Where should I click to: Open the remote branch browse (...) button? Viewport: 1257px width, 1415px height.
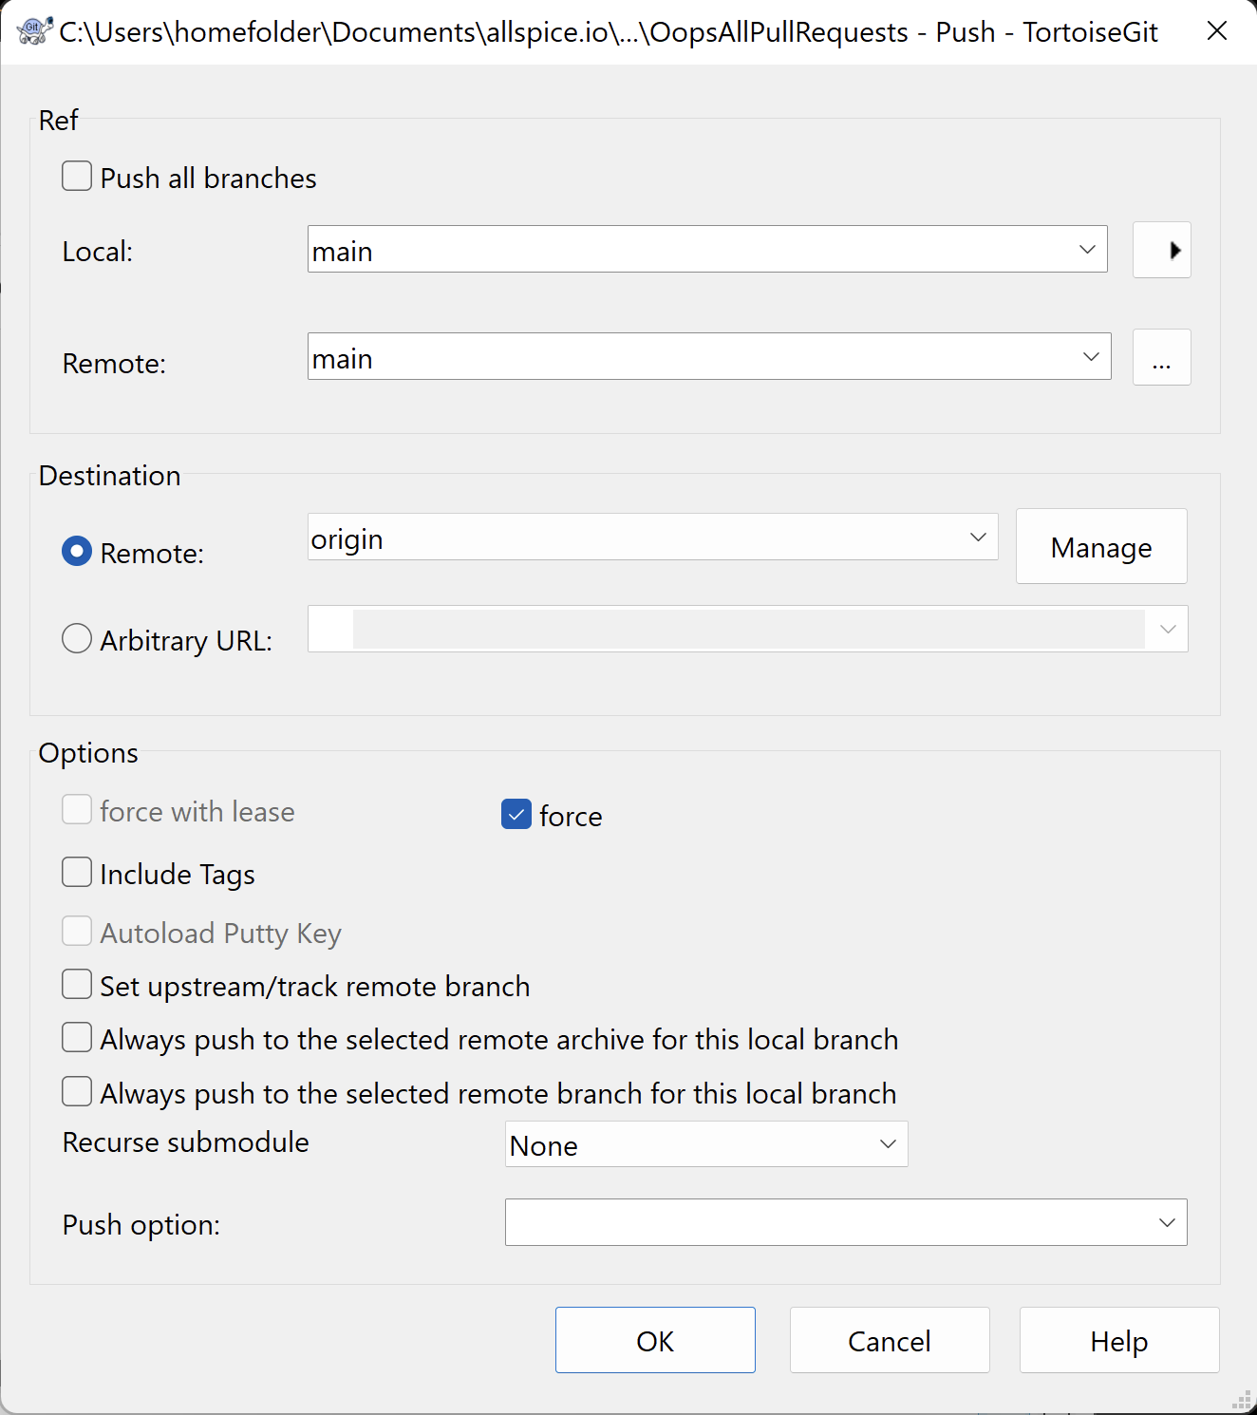pos(1161,357)
